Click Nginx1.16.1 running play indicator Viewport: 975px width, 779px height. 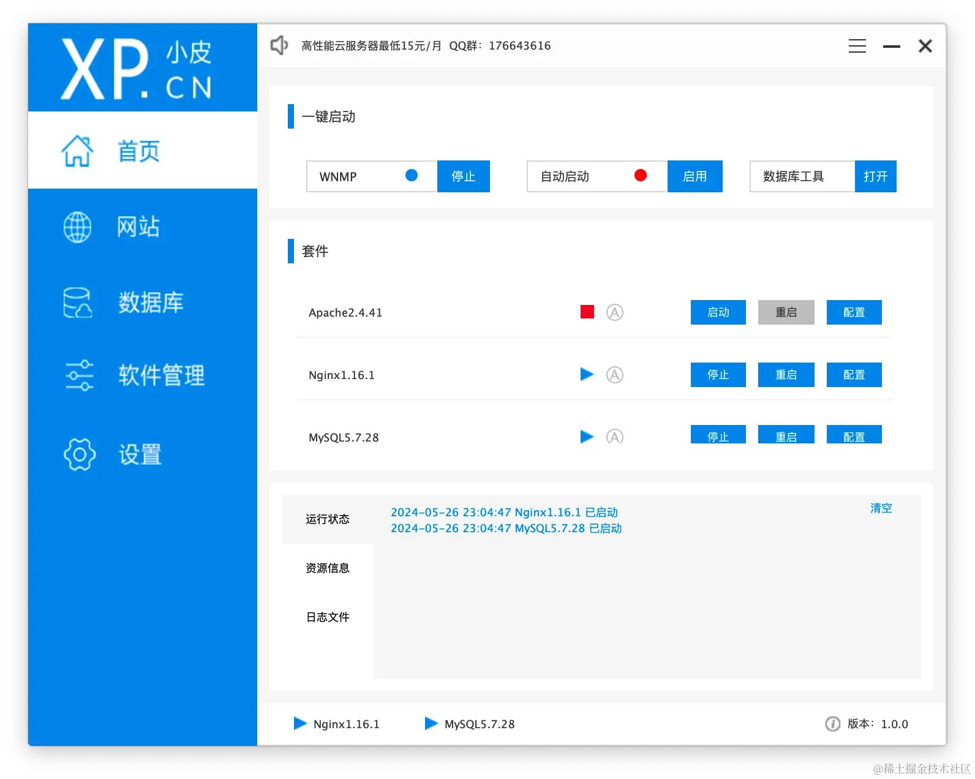587,374
